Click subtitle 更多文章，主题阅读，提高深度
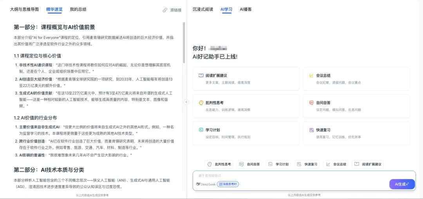This screenshot has height=199, width=423. tap(228, 83)
